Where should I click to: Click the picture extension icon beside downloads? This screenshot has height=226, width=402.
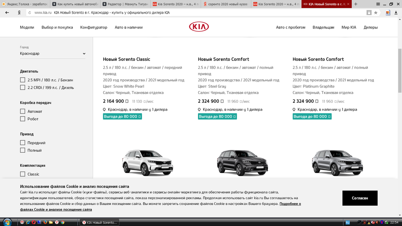[388, 12]
